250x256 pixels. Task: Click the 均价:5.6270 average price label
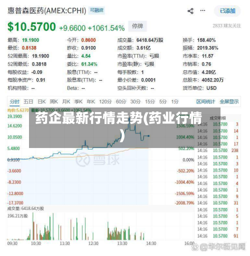[x=18, y=110]
